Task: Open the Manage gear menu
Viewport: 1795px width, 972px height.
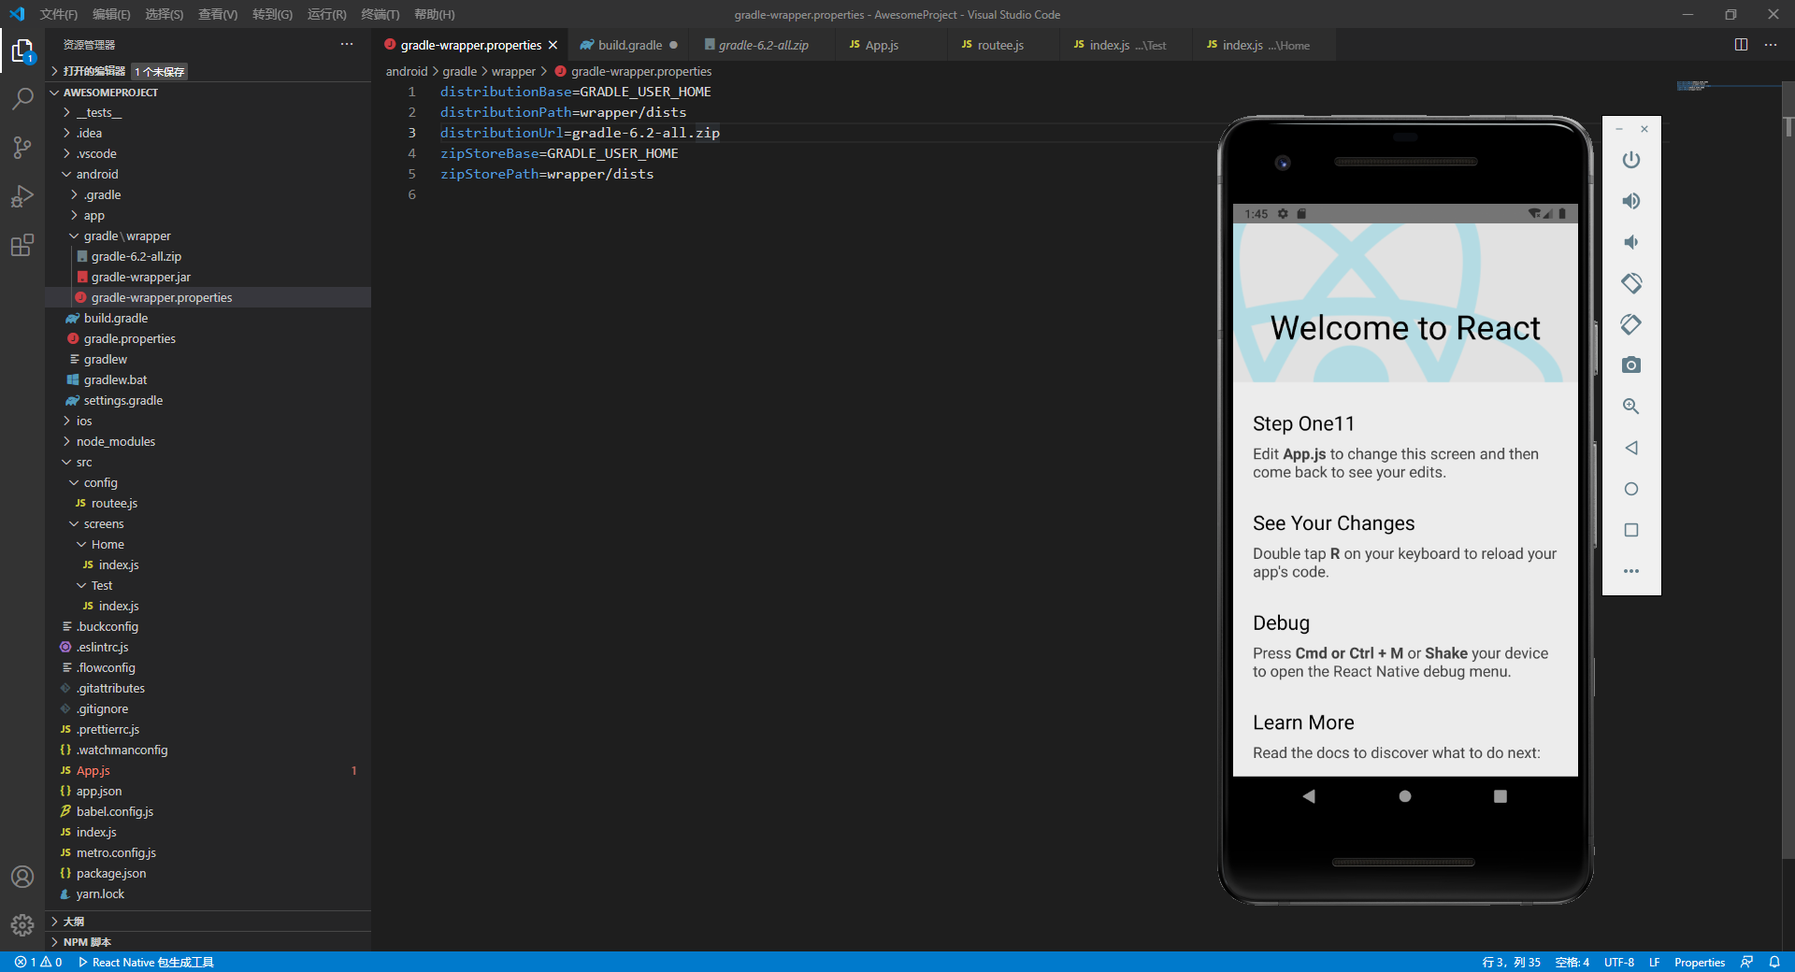Action: pyautogui.click(x=22, y=925)
